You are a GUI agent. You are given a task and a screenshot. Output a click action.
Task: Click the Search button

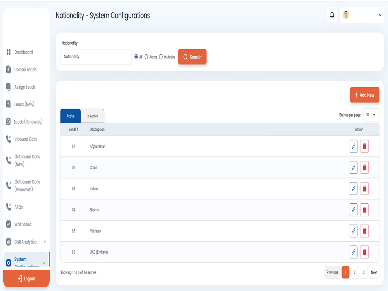[x=192, y=57]
